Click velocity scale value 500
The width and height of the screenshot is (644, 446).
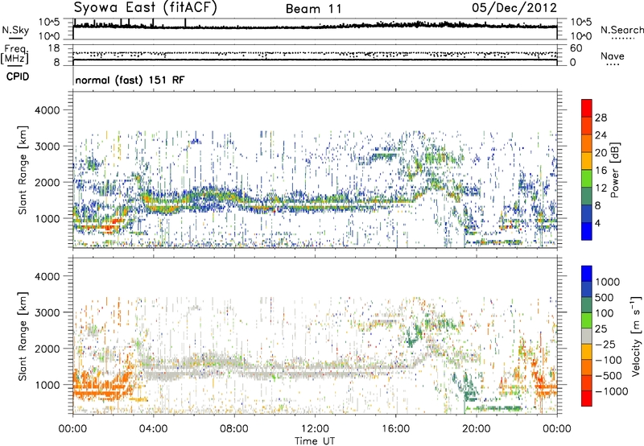(605, 298)
